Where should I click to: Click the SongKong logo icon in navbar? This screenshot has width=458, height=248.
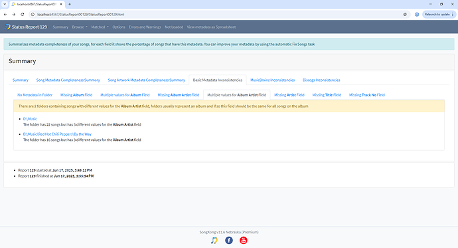(x=7, y=27)
